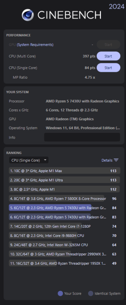Click the 2024 version label

point(117,7)
